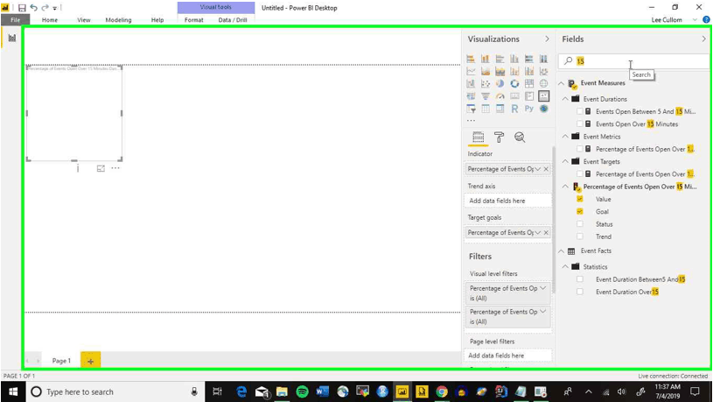Check the Trend field checkbox
713x402 pixels.
pyautogui.click(x=580, y=236)
